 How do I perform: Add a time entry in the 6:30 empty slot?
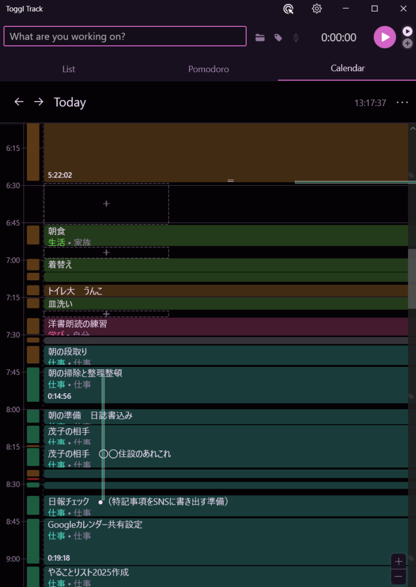tap(106, 204)
